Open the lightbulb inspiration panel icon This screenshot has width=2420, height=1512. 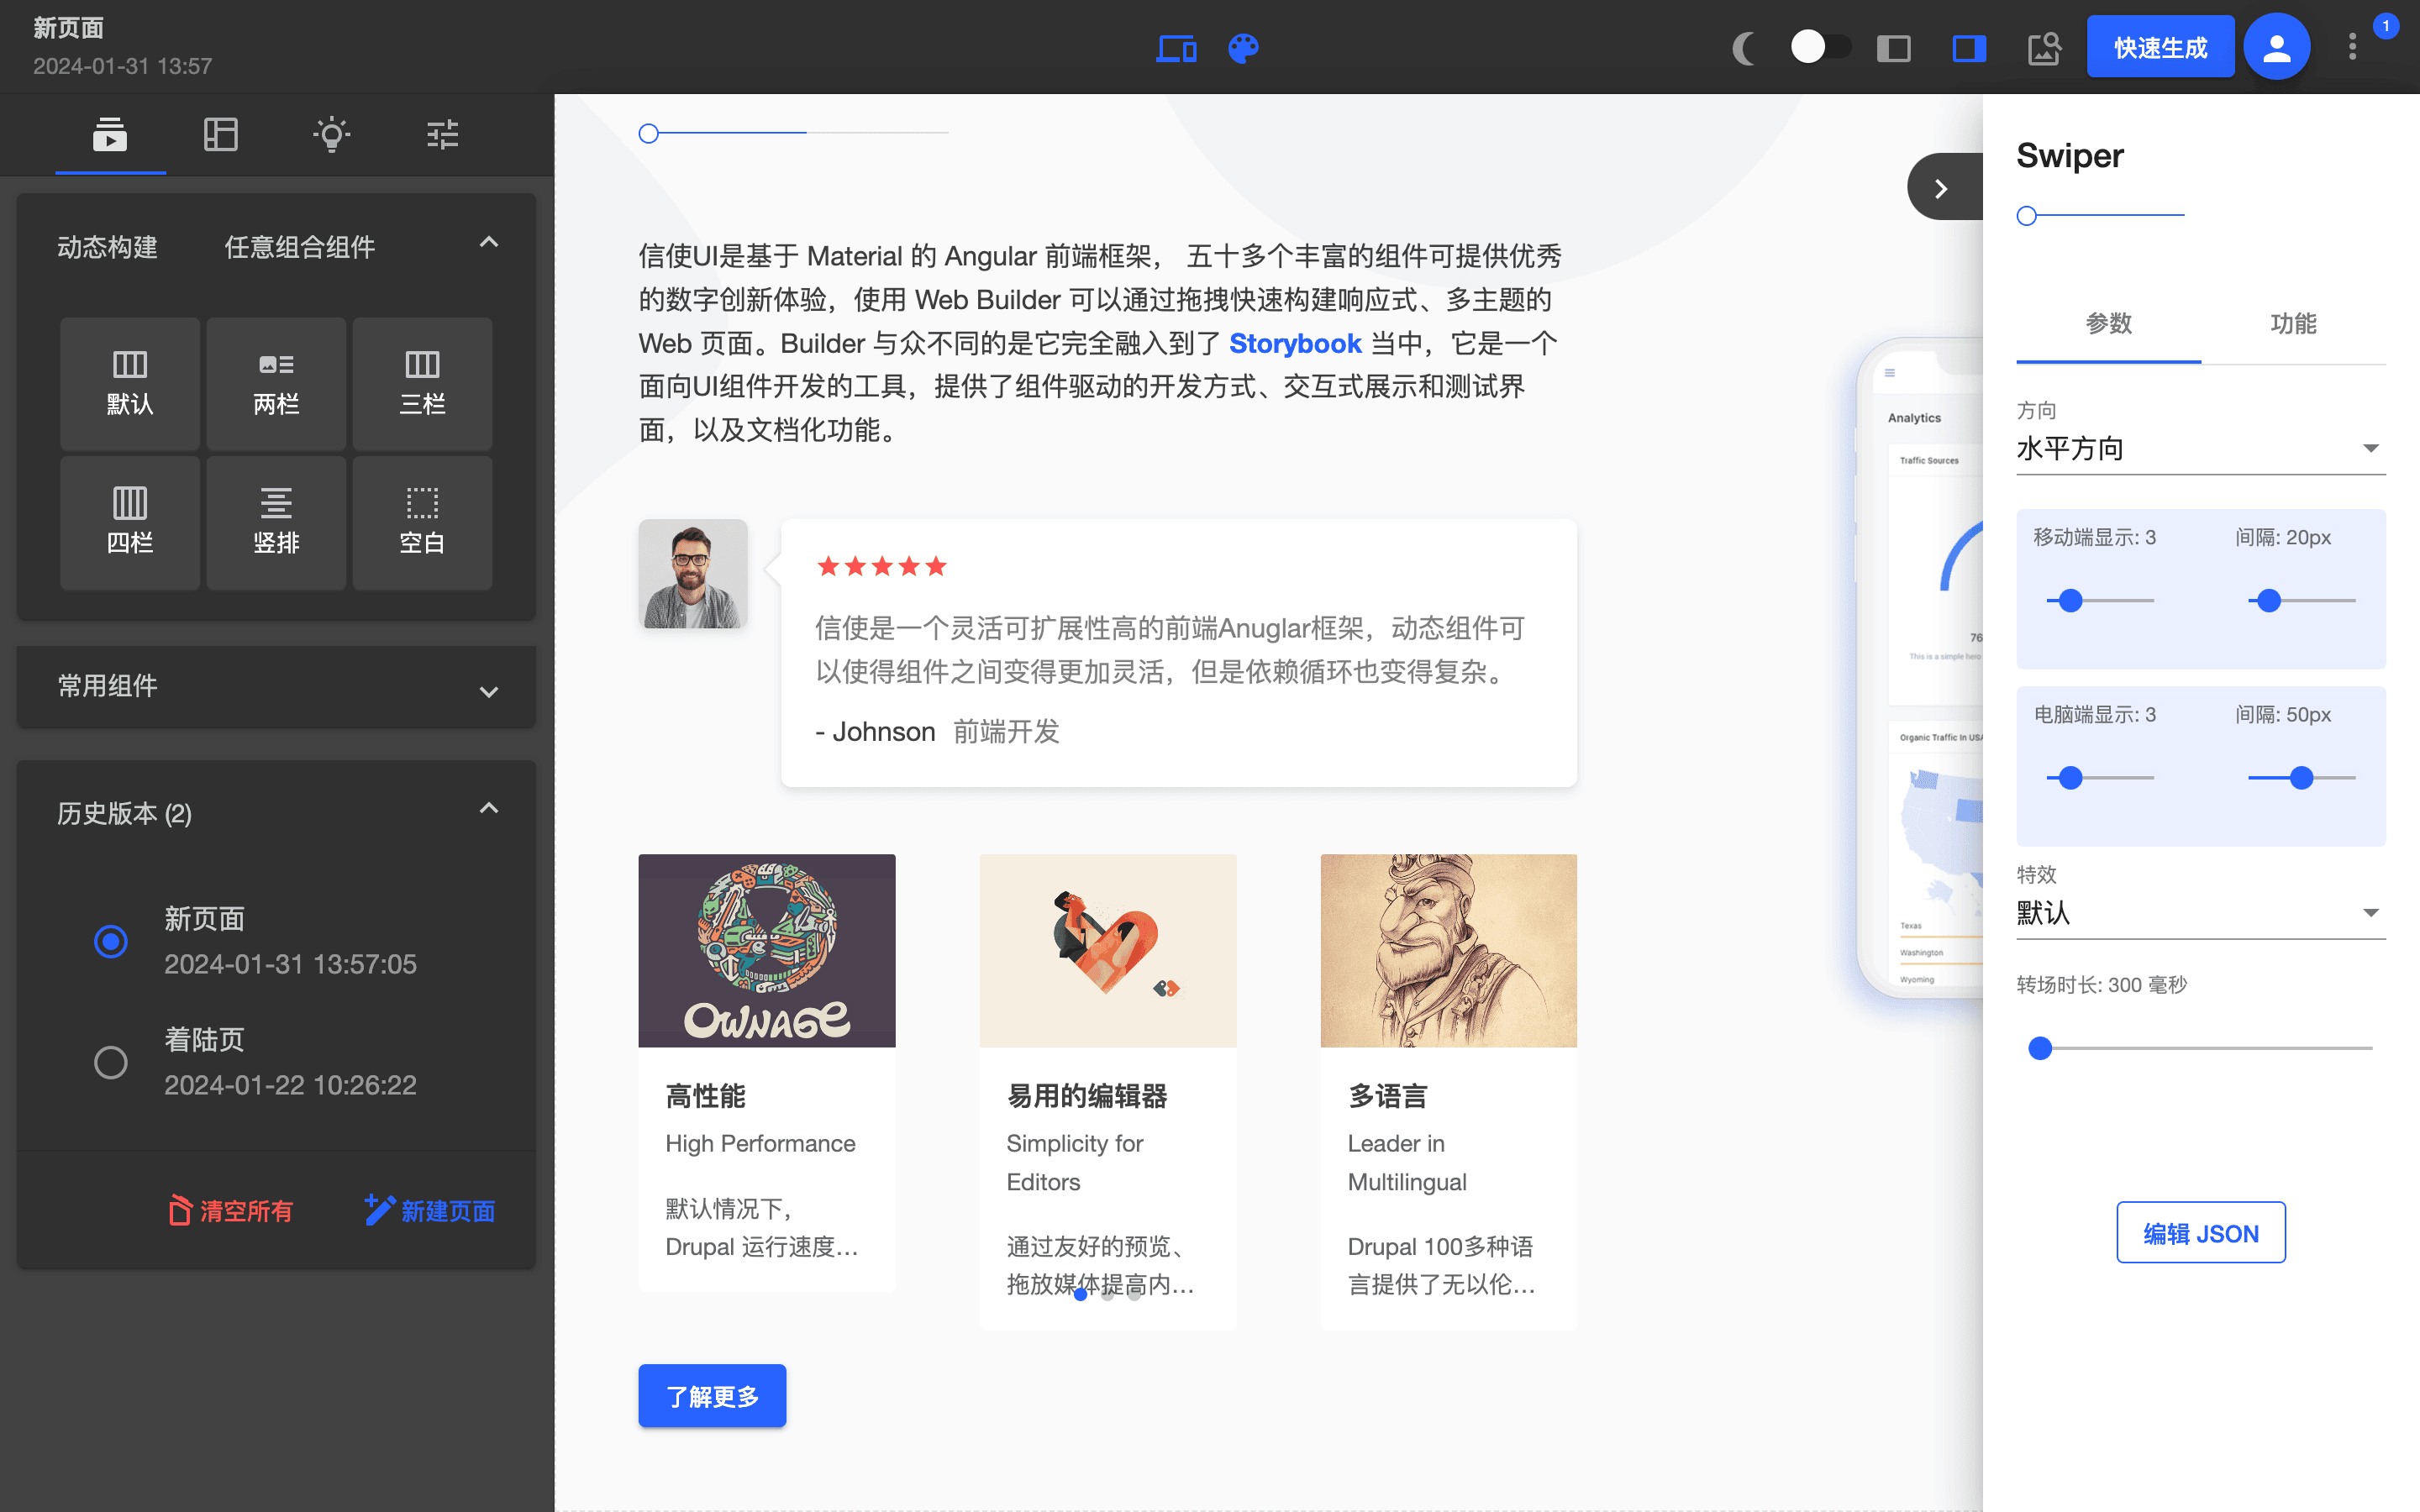tap(331, 134)
